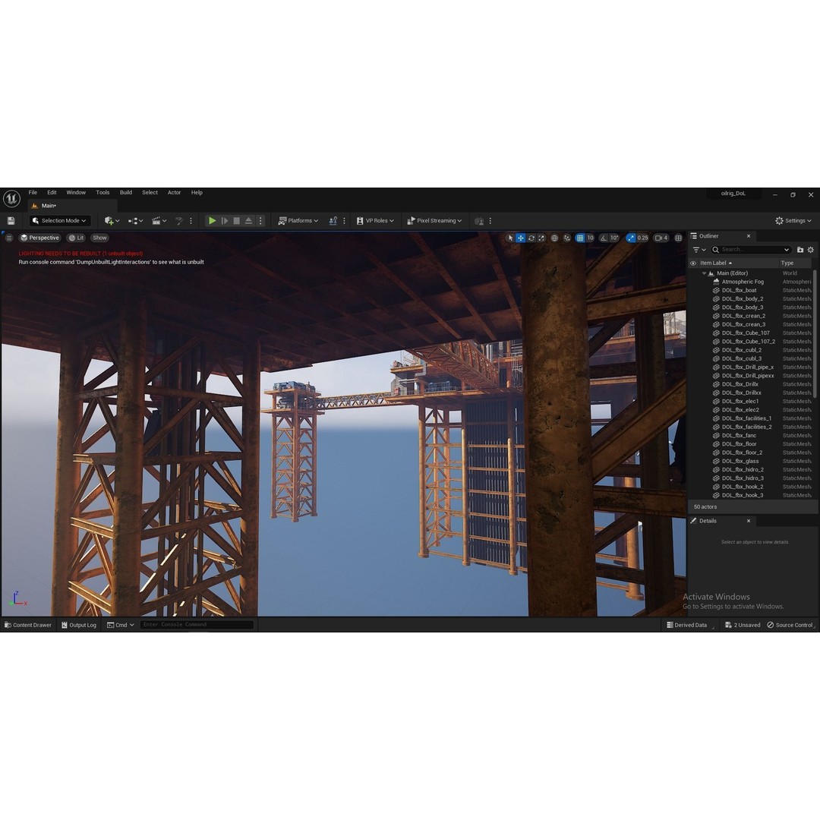Open the Add Actor green plus icon
820x820 pixels.
(x=109, y=220)
